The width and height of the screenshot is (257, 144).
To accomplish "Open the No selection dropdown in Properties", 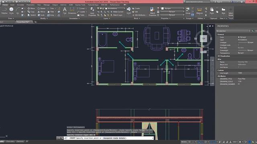I will 233,31.
